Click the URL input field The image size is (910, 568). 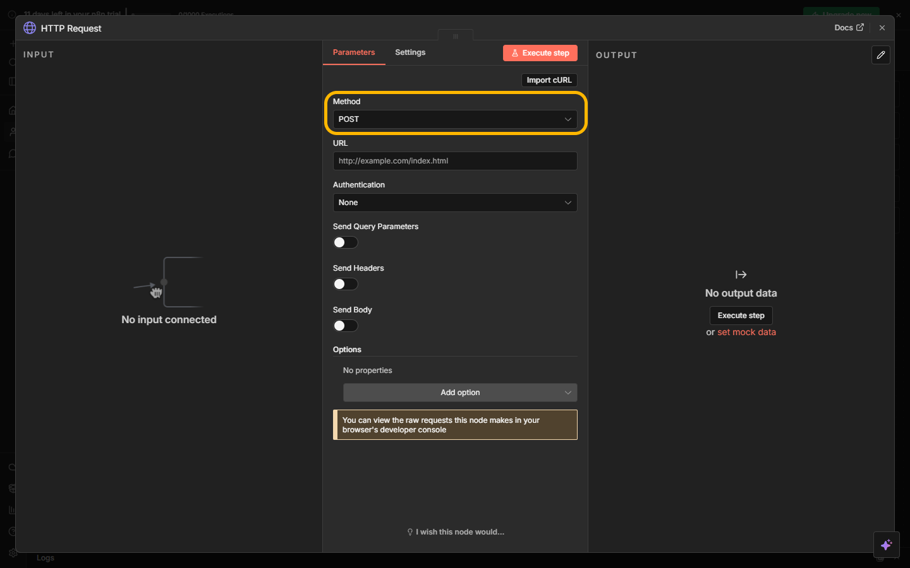[x=454, y=161]
